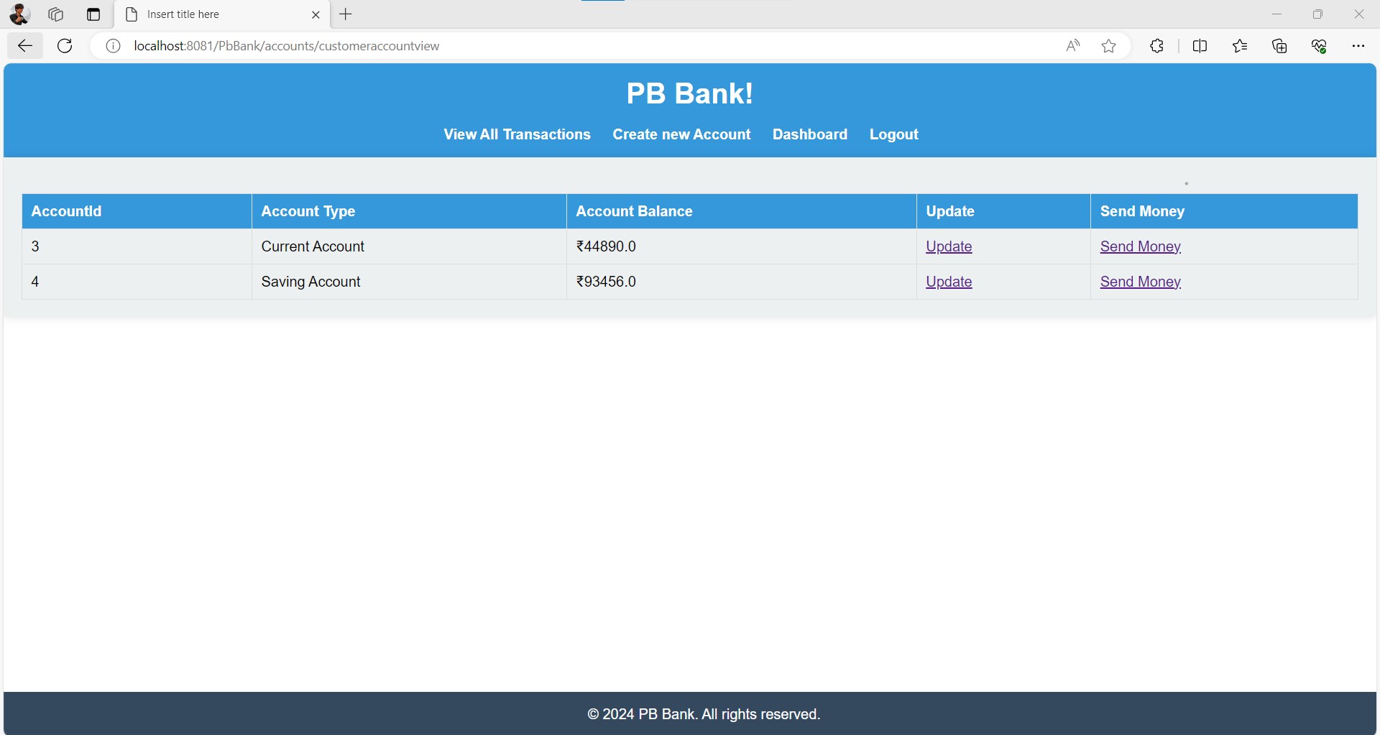Open the Favorites list icon
The height and width of the screenshot is (735, 1380).
pos(1240,46)
